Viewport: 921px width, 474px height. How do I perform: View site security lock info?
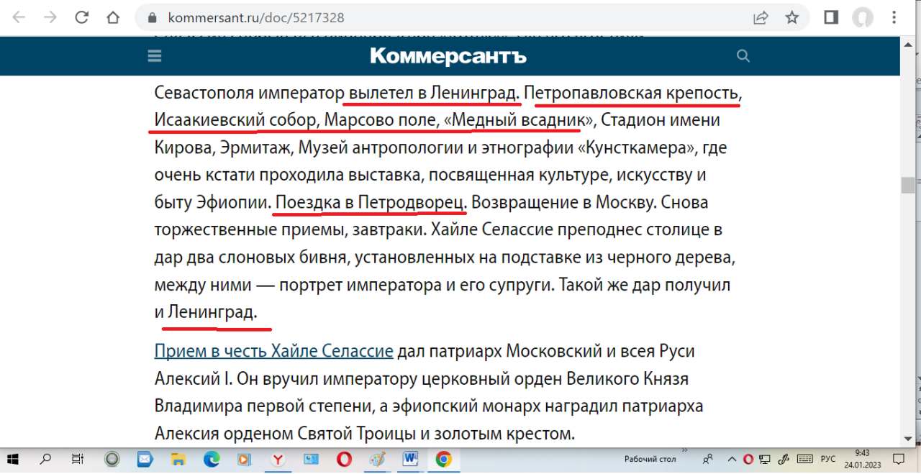[152, 17]
